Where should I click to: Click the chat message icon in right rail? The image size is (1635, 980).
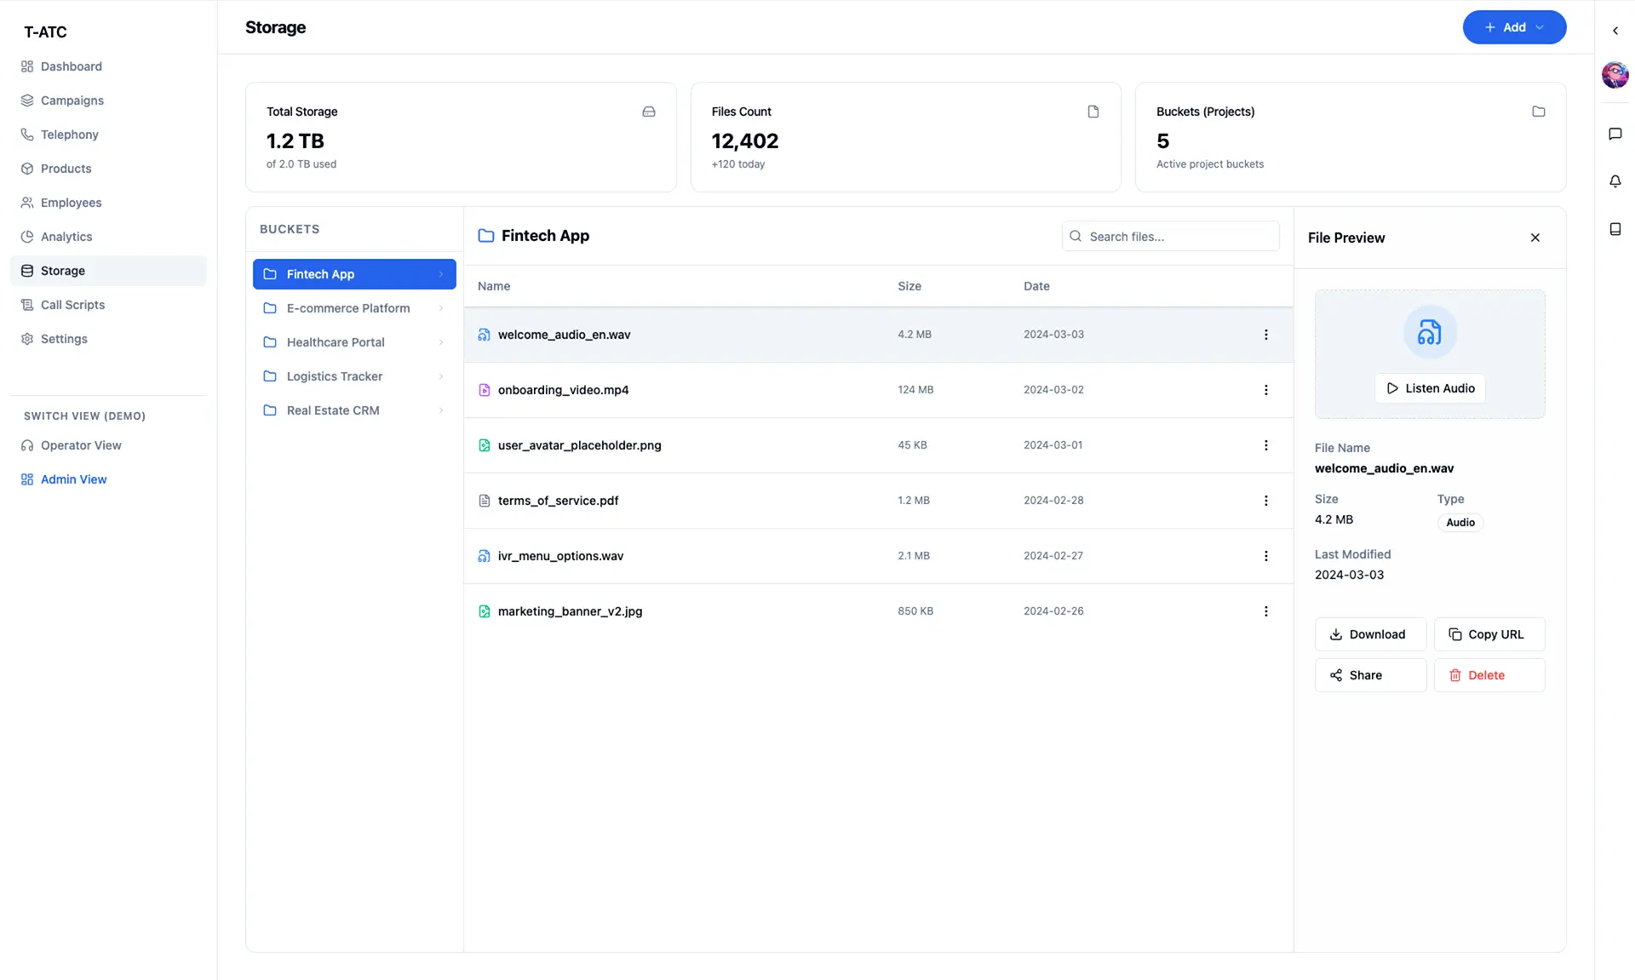click(1615, 135)
